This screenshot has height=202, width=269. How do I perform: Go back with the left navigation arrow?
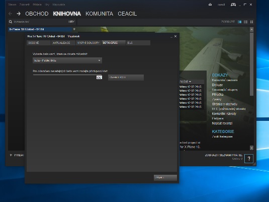(11, 14)
